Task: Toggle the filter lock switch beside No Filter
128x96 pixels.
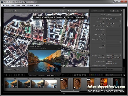Action: pyautogui.click(x=124, y=75)
